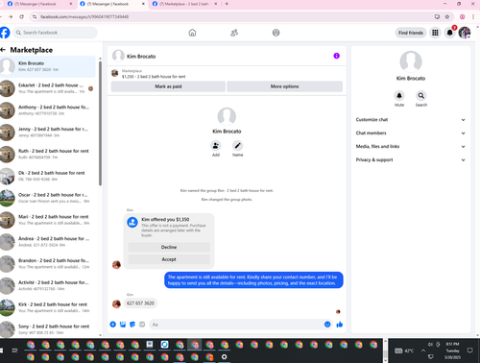
Task: Click Mark as paid button
Action: 168,86
